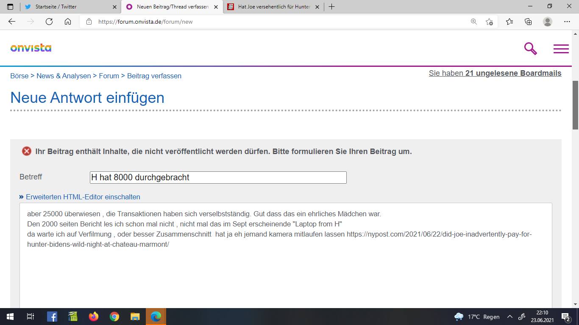Reload the current page
This screenshot has height=325, width=579.
[50, 22]
